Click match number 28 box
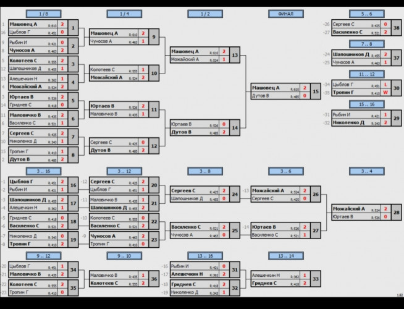 (397, 213)
